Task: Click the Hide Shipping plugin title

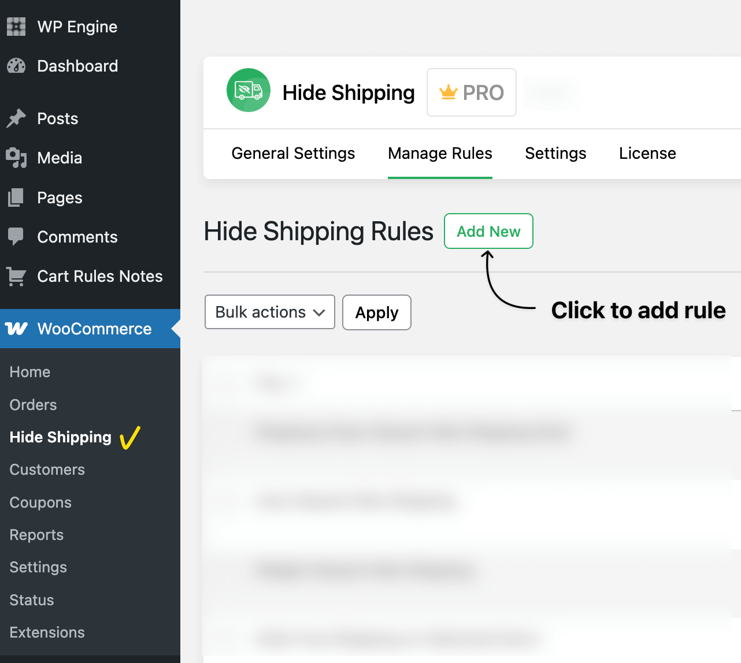Action: pos(349,92)
